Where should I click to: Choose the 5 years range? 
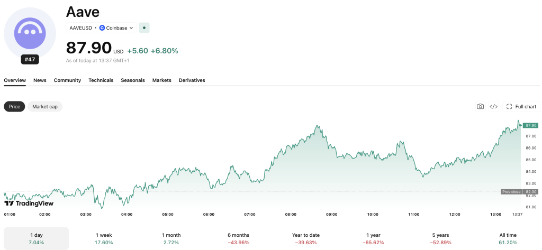441,238
